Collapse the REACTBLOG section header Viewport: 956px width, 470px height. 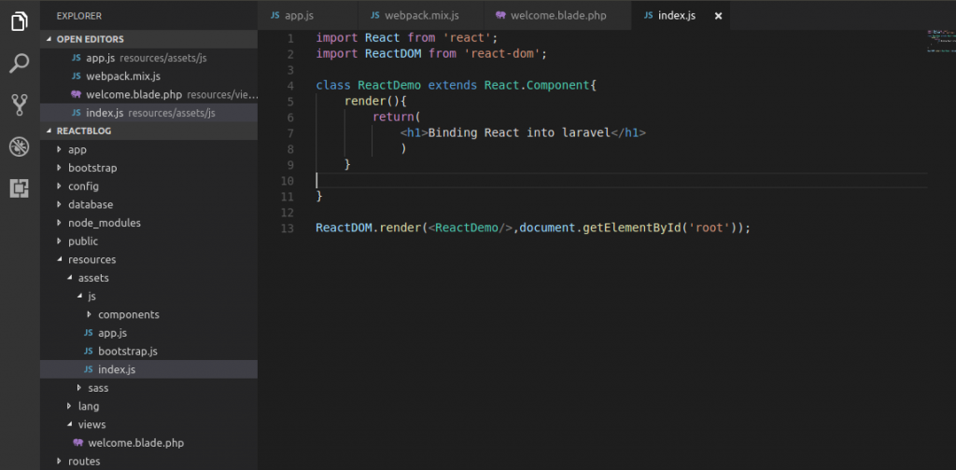click(x=148, y=131)
